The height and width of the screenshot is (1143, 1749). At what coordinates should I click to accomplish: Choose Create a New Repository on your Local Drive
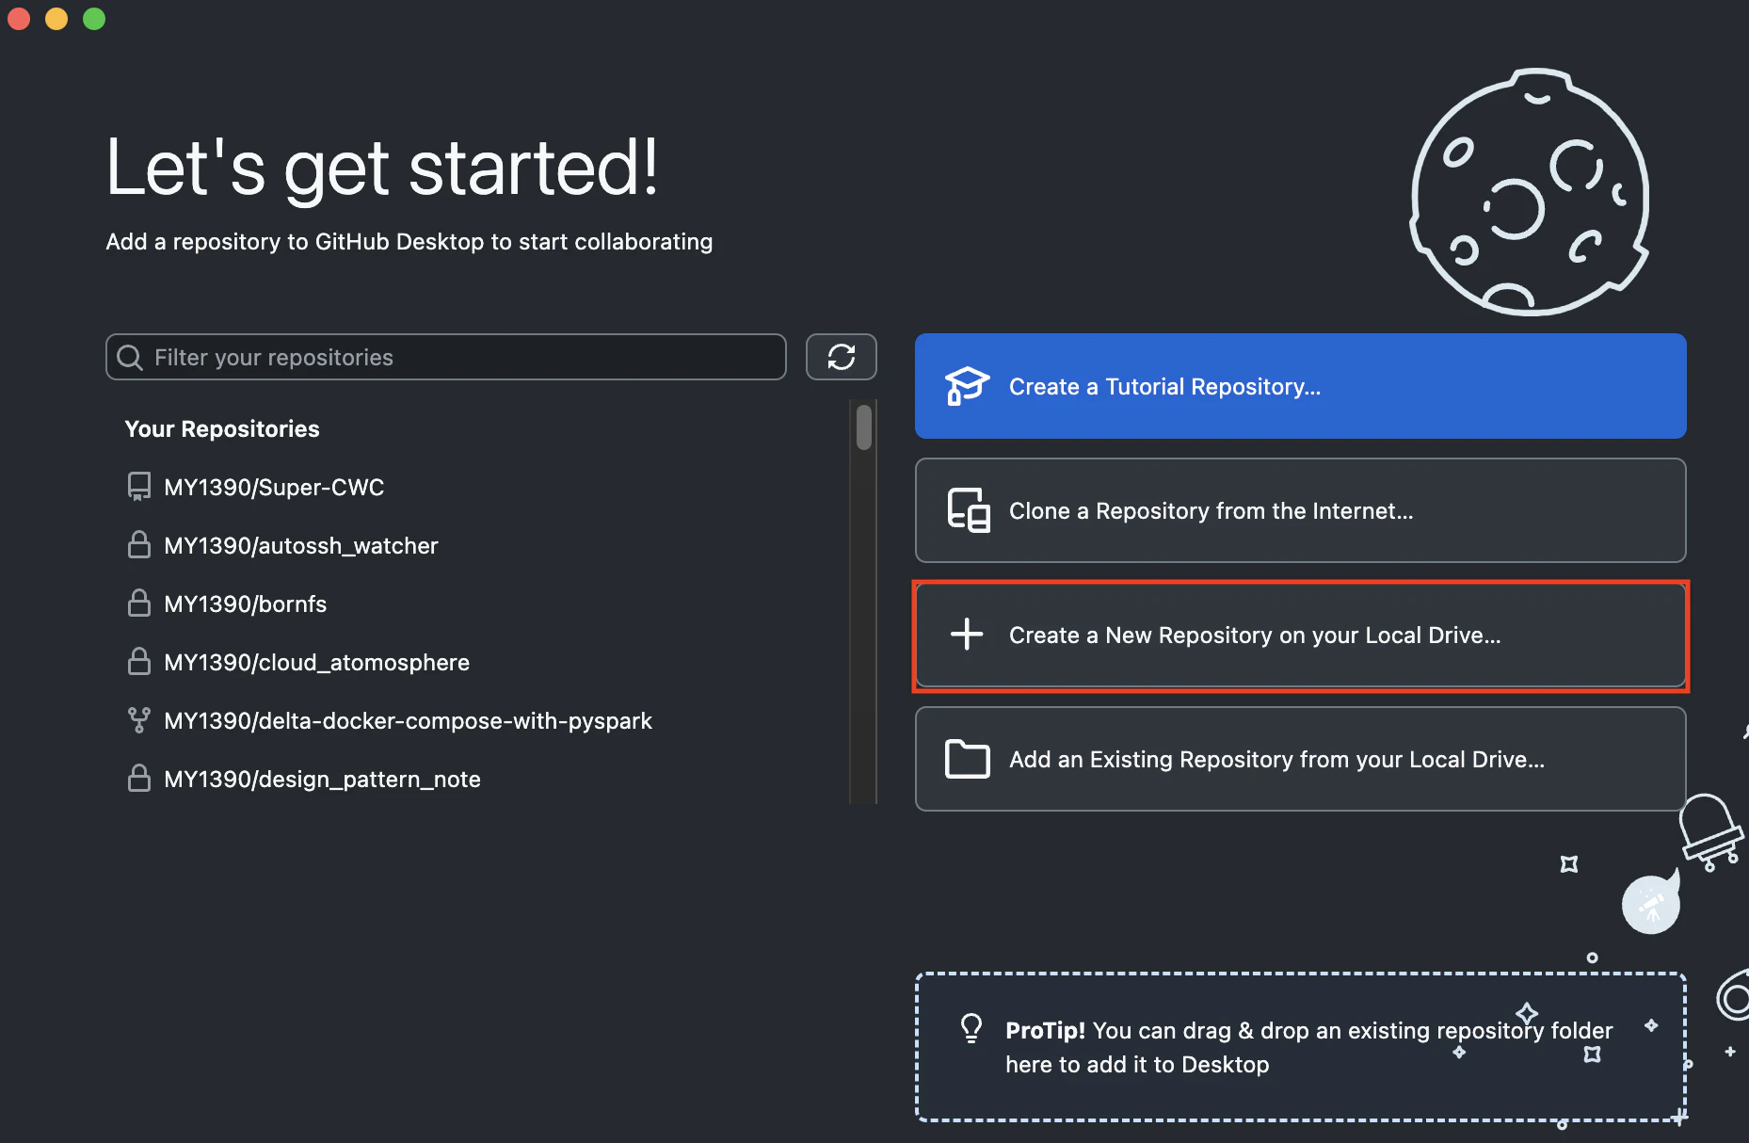click(1300, 635)
